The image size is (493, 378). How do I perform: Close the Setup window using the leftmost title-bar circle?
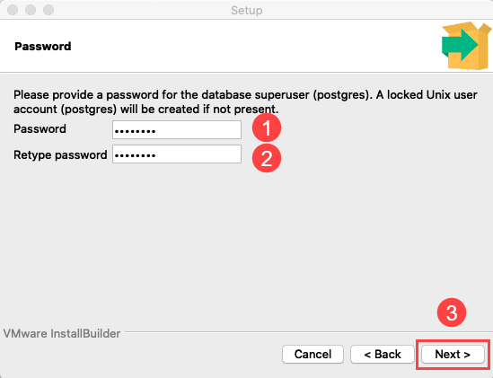(x=13, y=10)
